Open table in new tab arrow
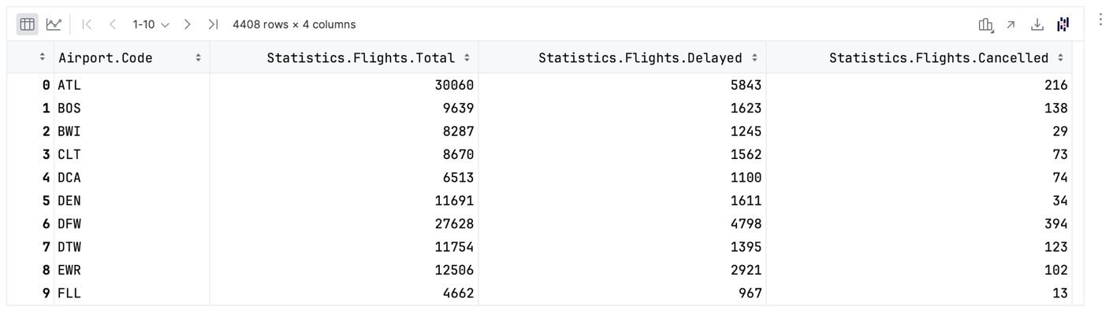 1011,24
